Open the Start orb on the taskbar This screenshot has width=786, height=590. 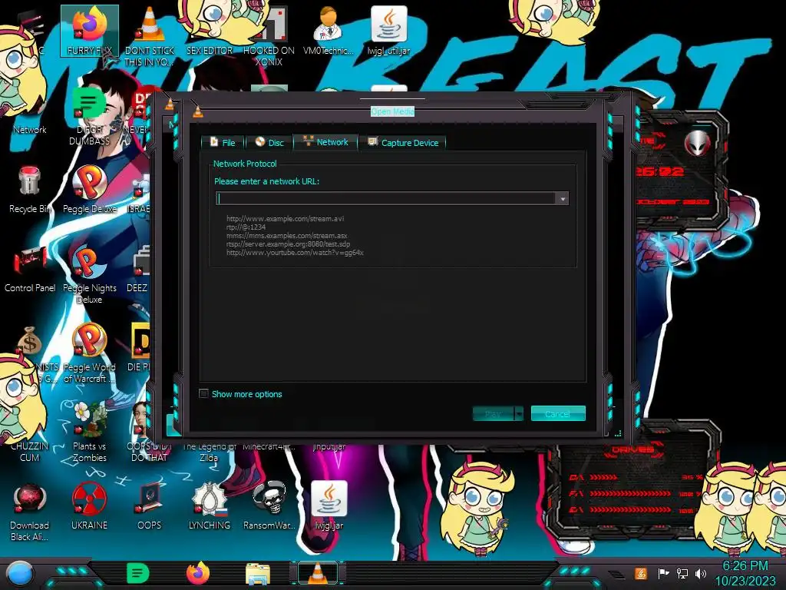tap(19, 573)
